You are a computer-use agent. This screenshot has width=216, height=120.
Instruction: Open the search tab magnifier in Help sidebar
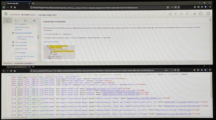[x=25, y=21]
